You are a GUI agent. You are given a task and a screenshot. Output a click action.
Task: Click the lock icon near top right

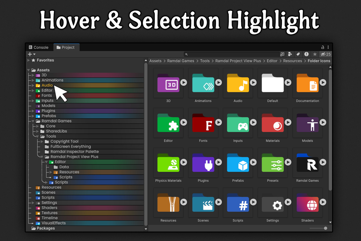pos(322,47)
